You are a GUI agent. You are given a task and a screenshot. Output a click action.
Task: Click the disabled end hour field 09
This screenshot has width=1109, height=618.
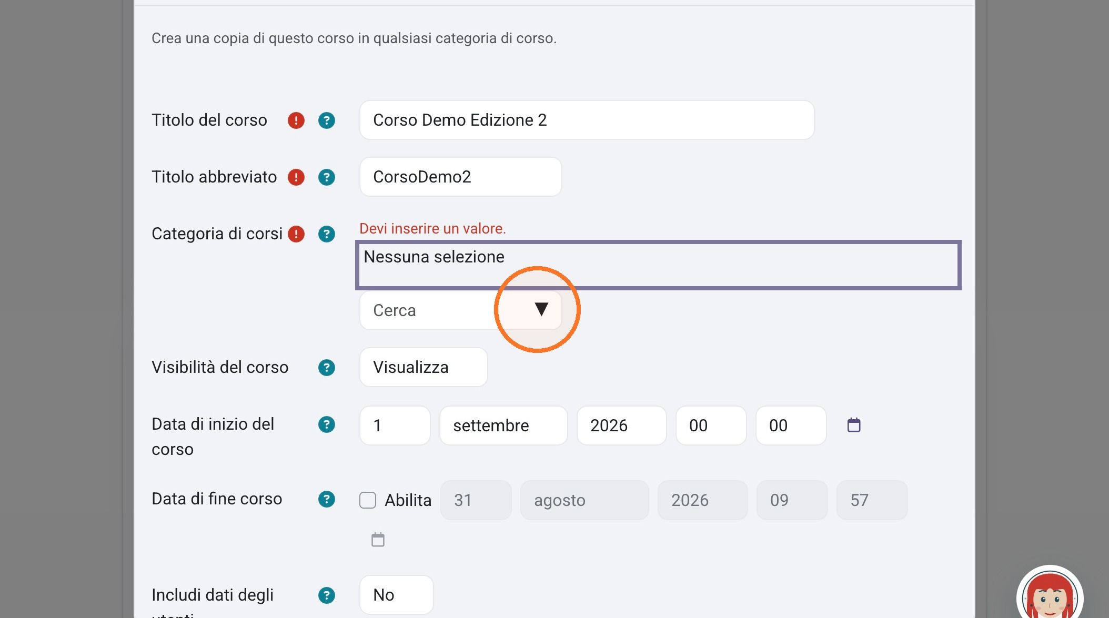(792, 500)
